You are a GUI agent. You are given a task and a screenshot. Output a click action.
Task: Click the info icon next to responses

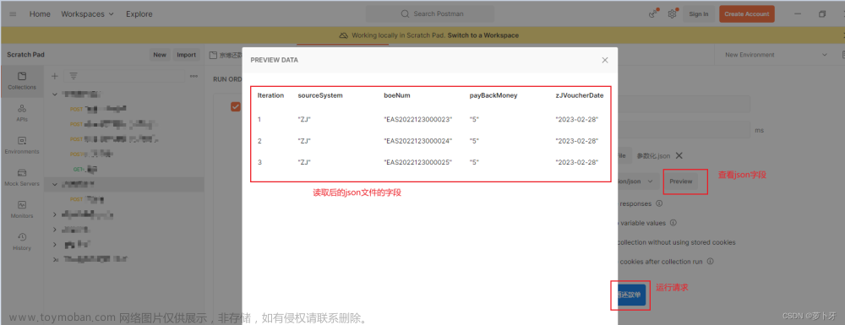point(659,204)
